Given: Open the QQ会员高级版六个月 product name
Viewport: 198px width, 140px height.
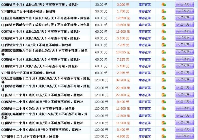Looking at the screenshot, I should tap(46, 18).
